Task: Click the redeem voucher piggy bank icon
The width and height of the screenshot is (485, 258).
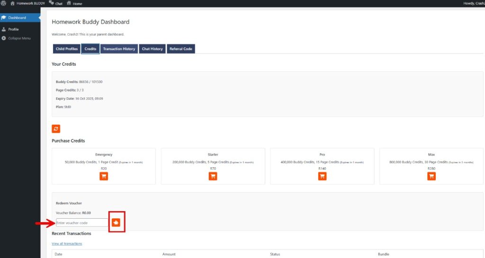Action: pyautogui.click(x=116, y=223)
